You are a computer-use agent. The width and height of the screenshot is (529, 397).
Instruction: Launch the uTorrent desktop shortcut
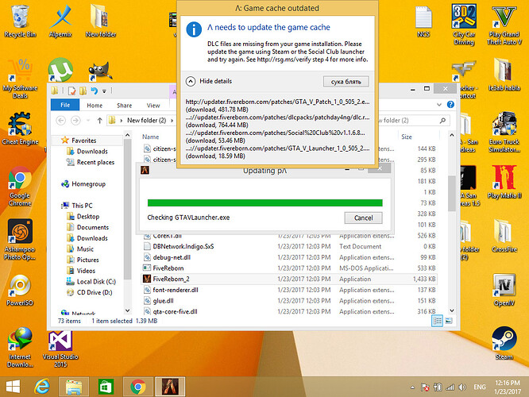pyautogui.click(x=60, y=70)
